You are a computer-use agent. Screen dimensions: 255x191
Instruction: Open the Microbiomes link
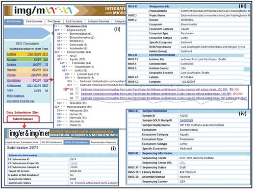(14, 80)
